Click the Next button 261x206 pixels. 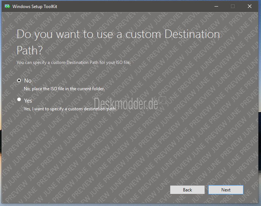pos(226,190)
